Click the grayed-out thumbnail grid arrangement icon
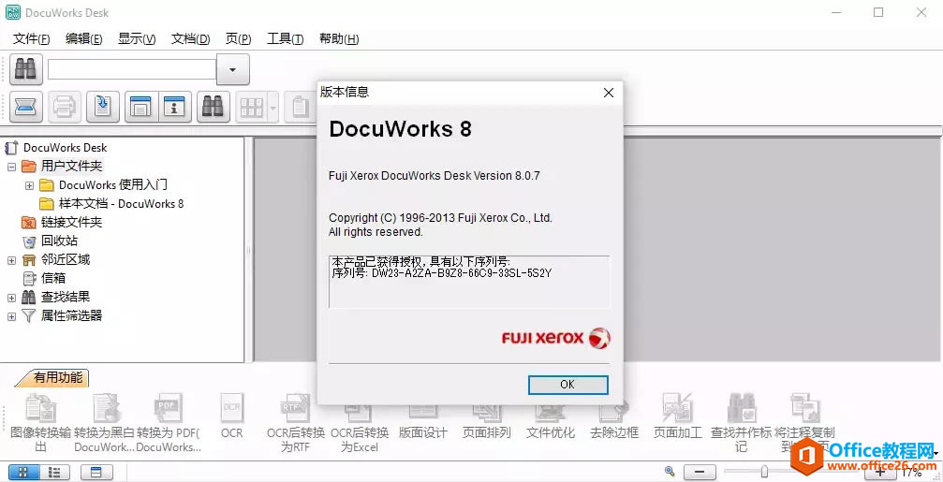 click(251, 107)
